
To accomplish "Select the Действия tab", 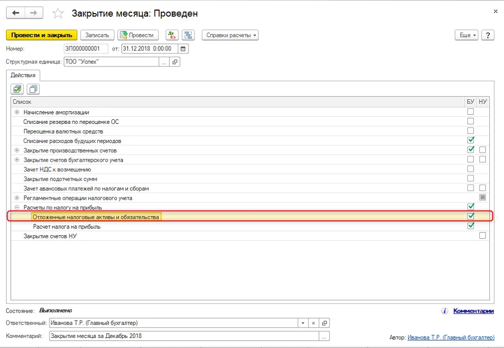I will [23, 75].
